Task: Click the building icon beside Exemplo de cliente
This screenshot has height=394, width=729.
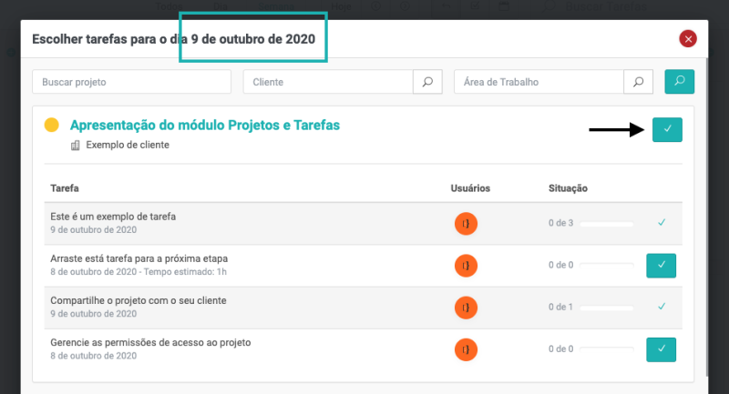Action: point(76,145)
